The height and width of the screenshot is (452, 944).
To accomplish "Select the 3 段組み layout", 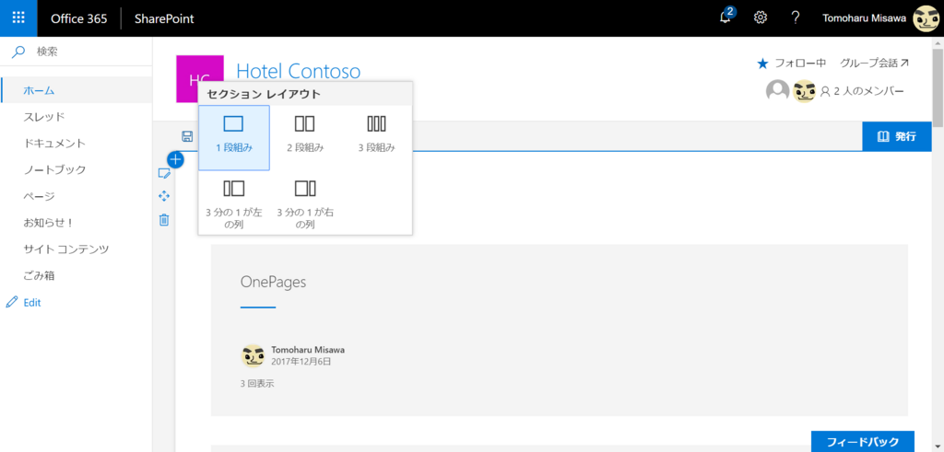I will coord(376,138).
